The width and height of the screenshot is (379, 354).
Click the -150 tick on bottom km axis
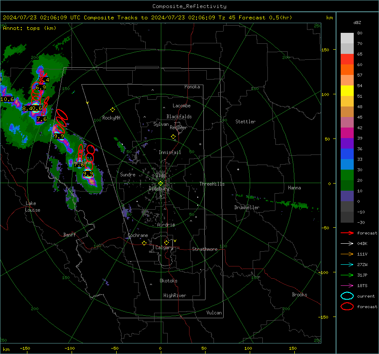click(25, 348)
